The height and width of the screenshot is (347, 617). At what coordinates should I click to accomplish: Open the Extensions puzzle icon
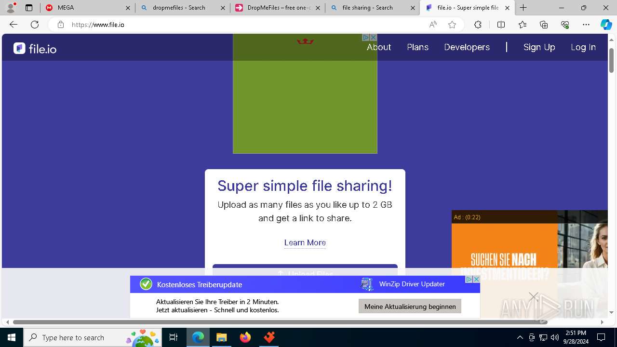[x=478, y=25]
